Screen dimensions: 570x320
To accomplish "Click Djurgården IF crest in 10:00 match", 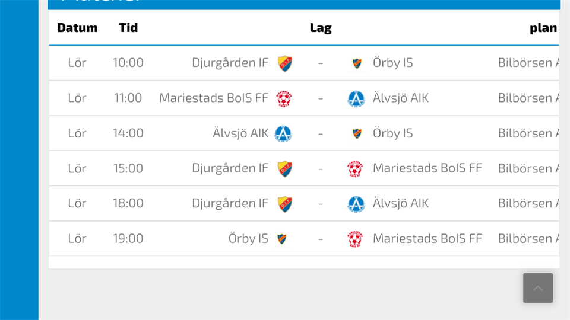I will pyautogui.click(x=285, y=63).
